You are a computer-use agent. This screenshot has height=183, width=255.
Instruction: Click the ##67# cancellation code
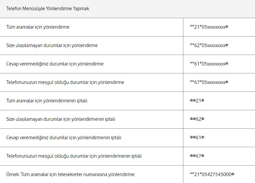pyautogui.click(x=197, y=156)
